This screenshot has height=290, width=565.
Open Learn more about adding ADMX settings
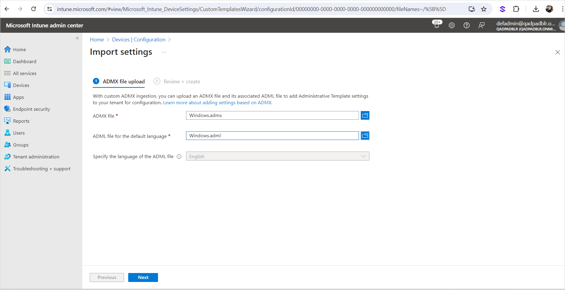(x=218, y=103)
